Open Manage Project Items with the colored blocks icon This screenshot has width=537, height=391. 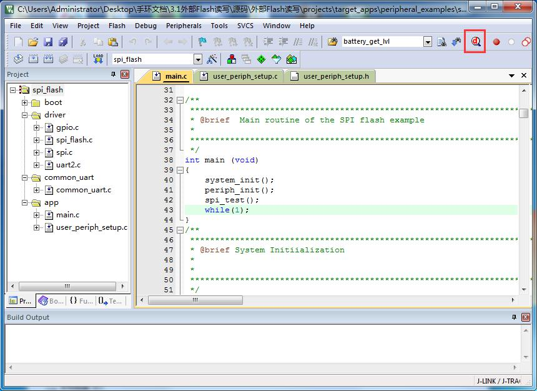coord(232,59)
